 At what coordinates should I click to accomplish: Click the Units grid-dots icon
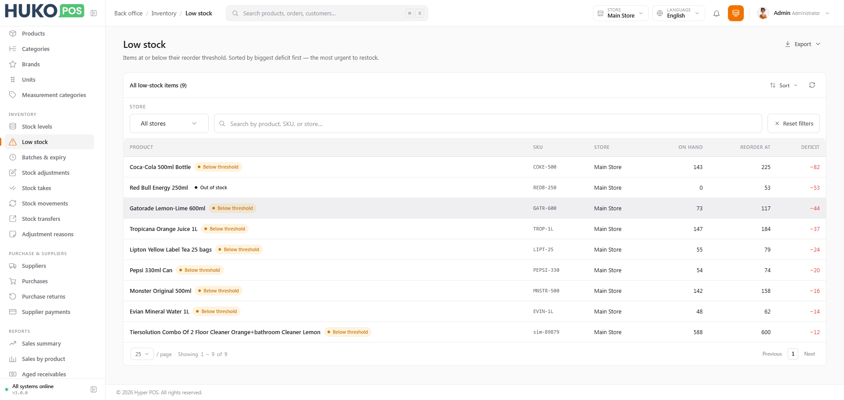coord(13,79)
